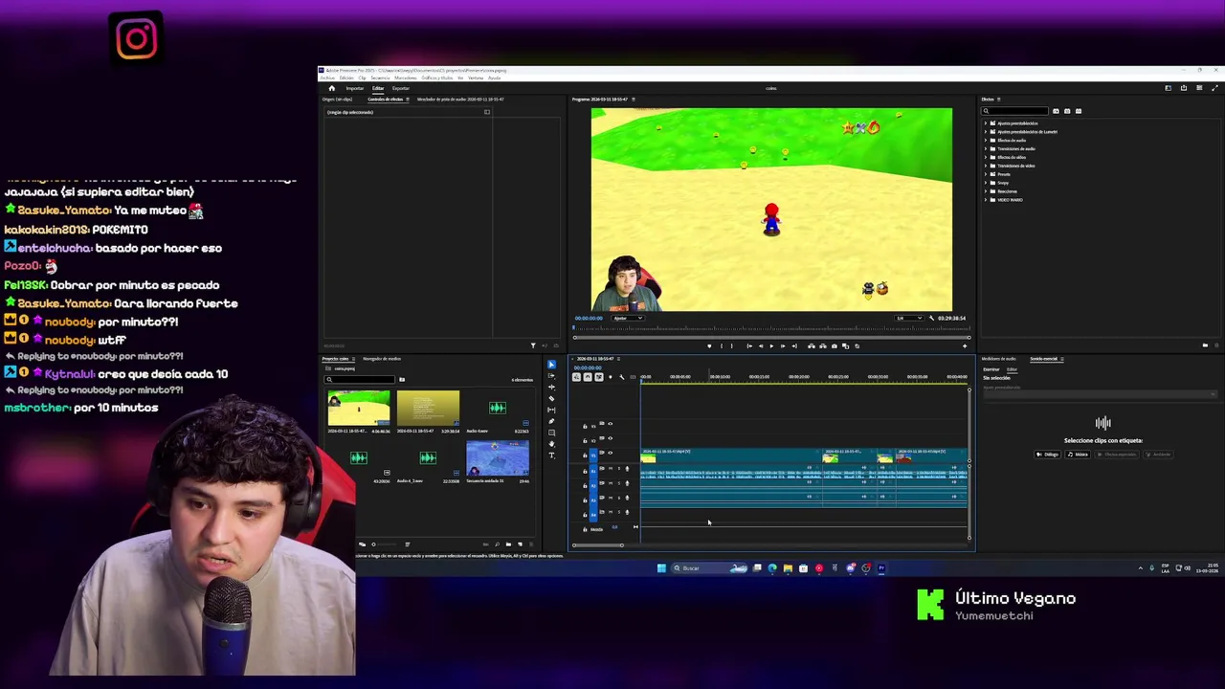Open the Ventana menu
This screenshot has height=689, width=1225.
coord(476,78)
